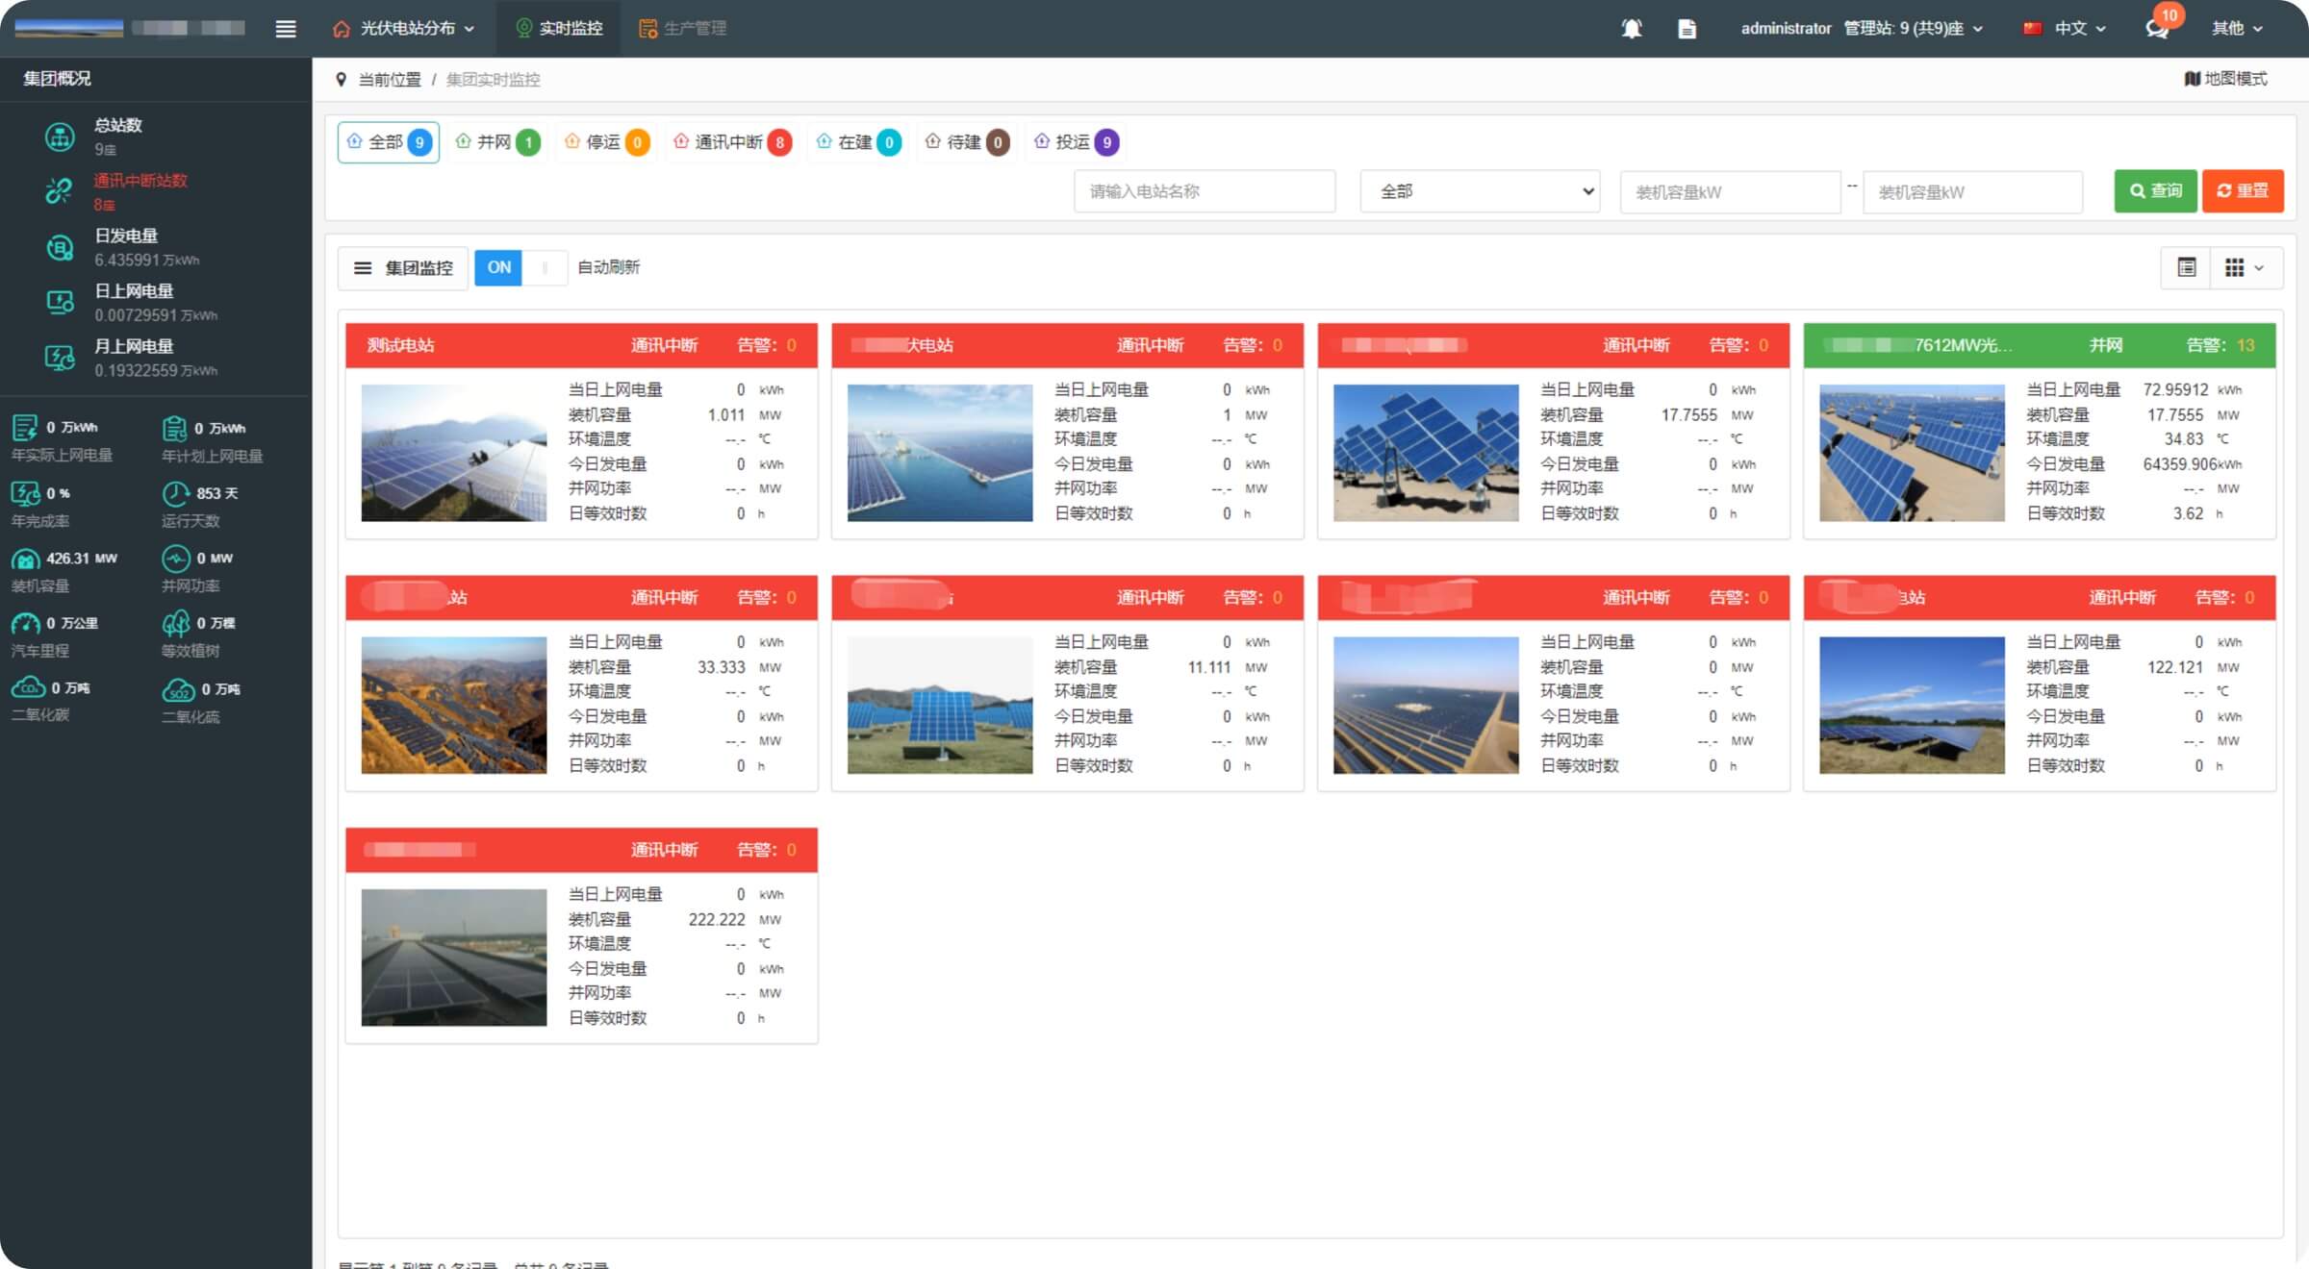Click the 日发电量 sidebar icon
2309x1269 pixels.
coord(60,247)
